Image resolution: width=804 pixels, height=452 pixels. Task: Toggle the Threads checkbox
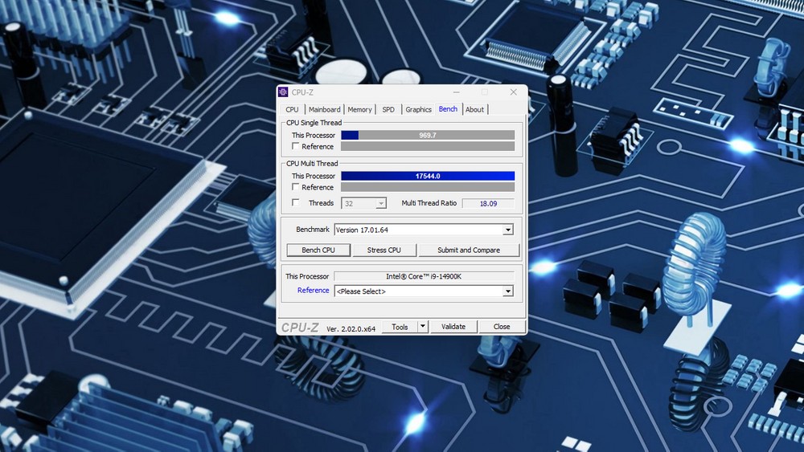[295, 203]
